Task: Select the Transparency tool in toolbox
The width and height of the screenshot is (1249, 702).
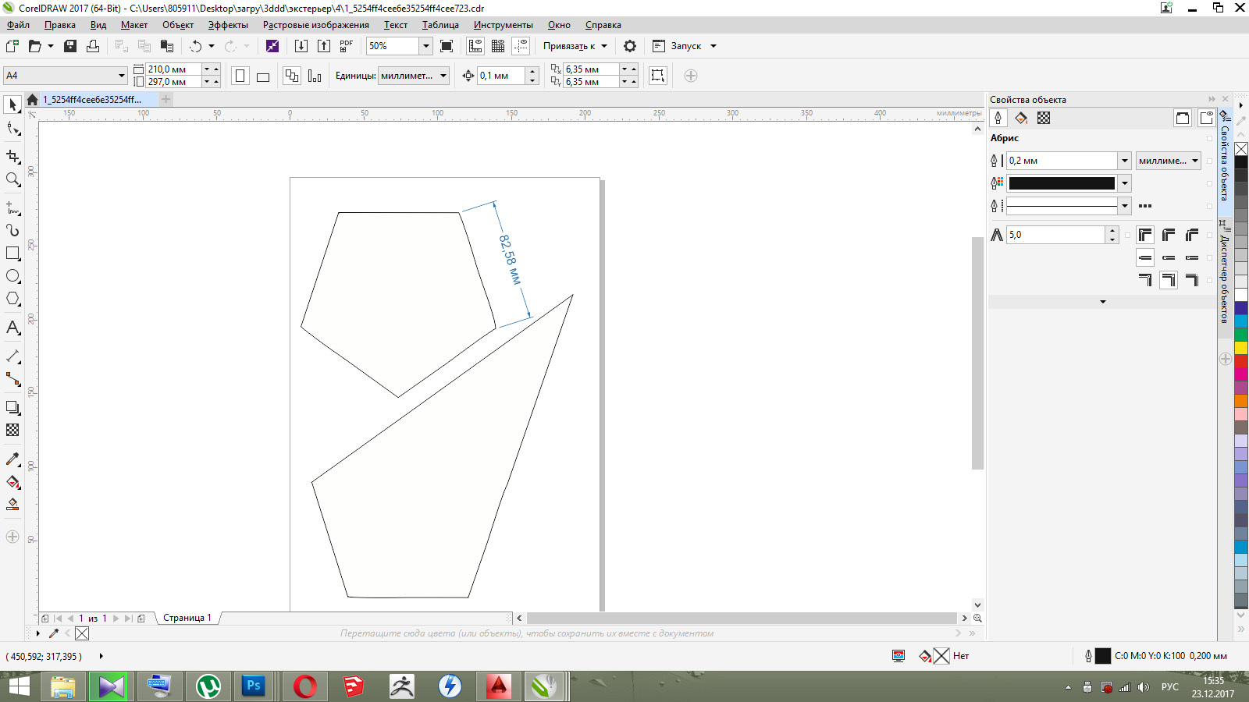Action: click(12, 430)
